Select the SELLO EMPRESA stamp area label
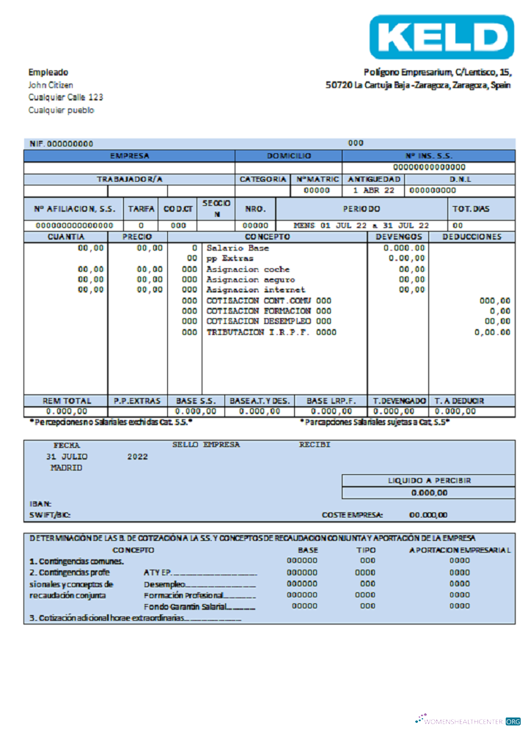Screen dimensions: 528x733 coord(205,444)
